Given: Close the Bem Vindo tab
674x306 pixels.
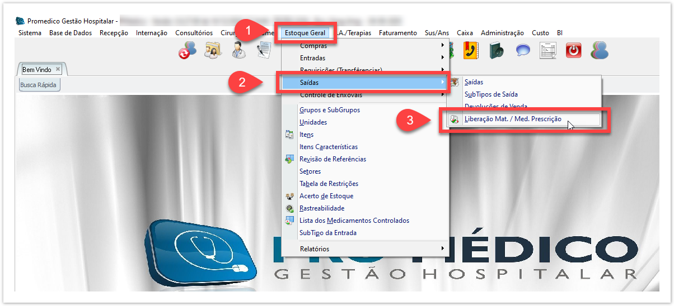Looking at the screenshot, I should [x=58, y=69].
